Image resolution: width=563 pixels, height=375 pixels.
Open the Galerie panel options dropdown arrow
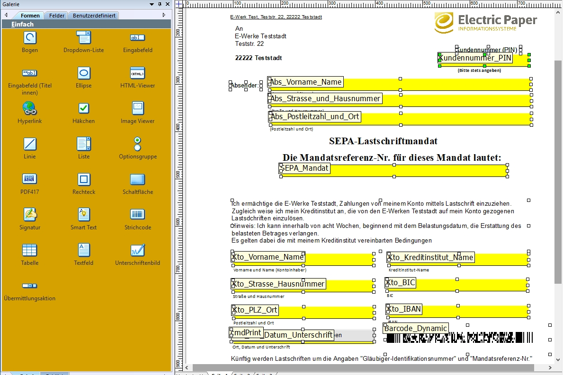click(x=152, y=4)
